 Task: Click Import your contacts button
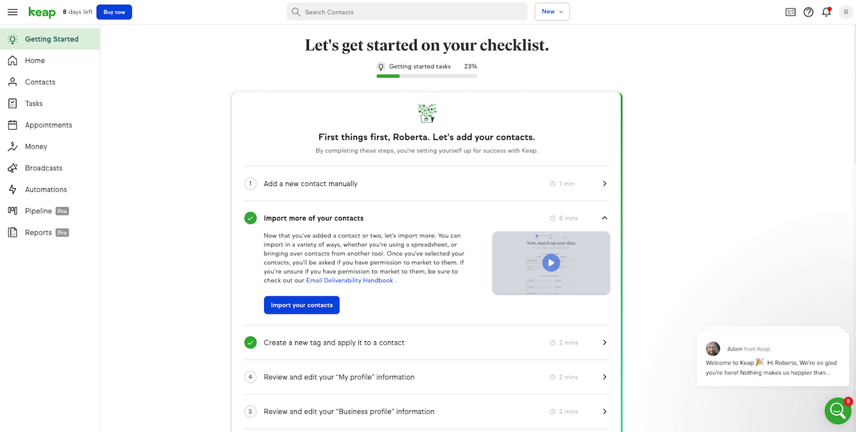(302, 305)
